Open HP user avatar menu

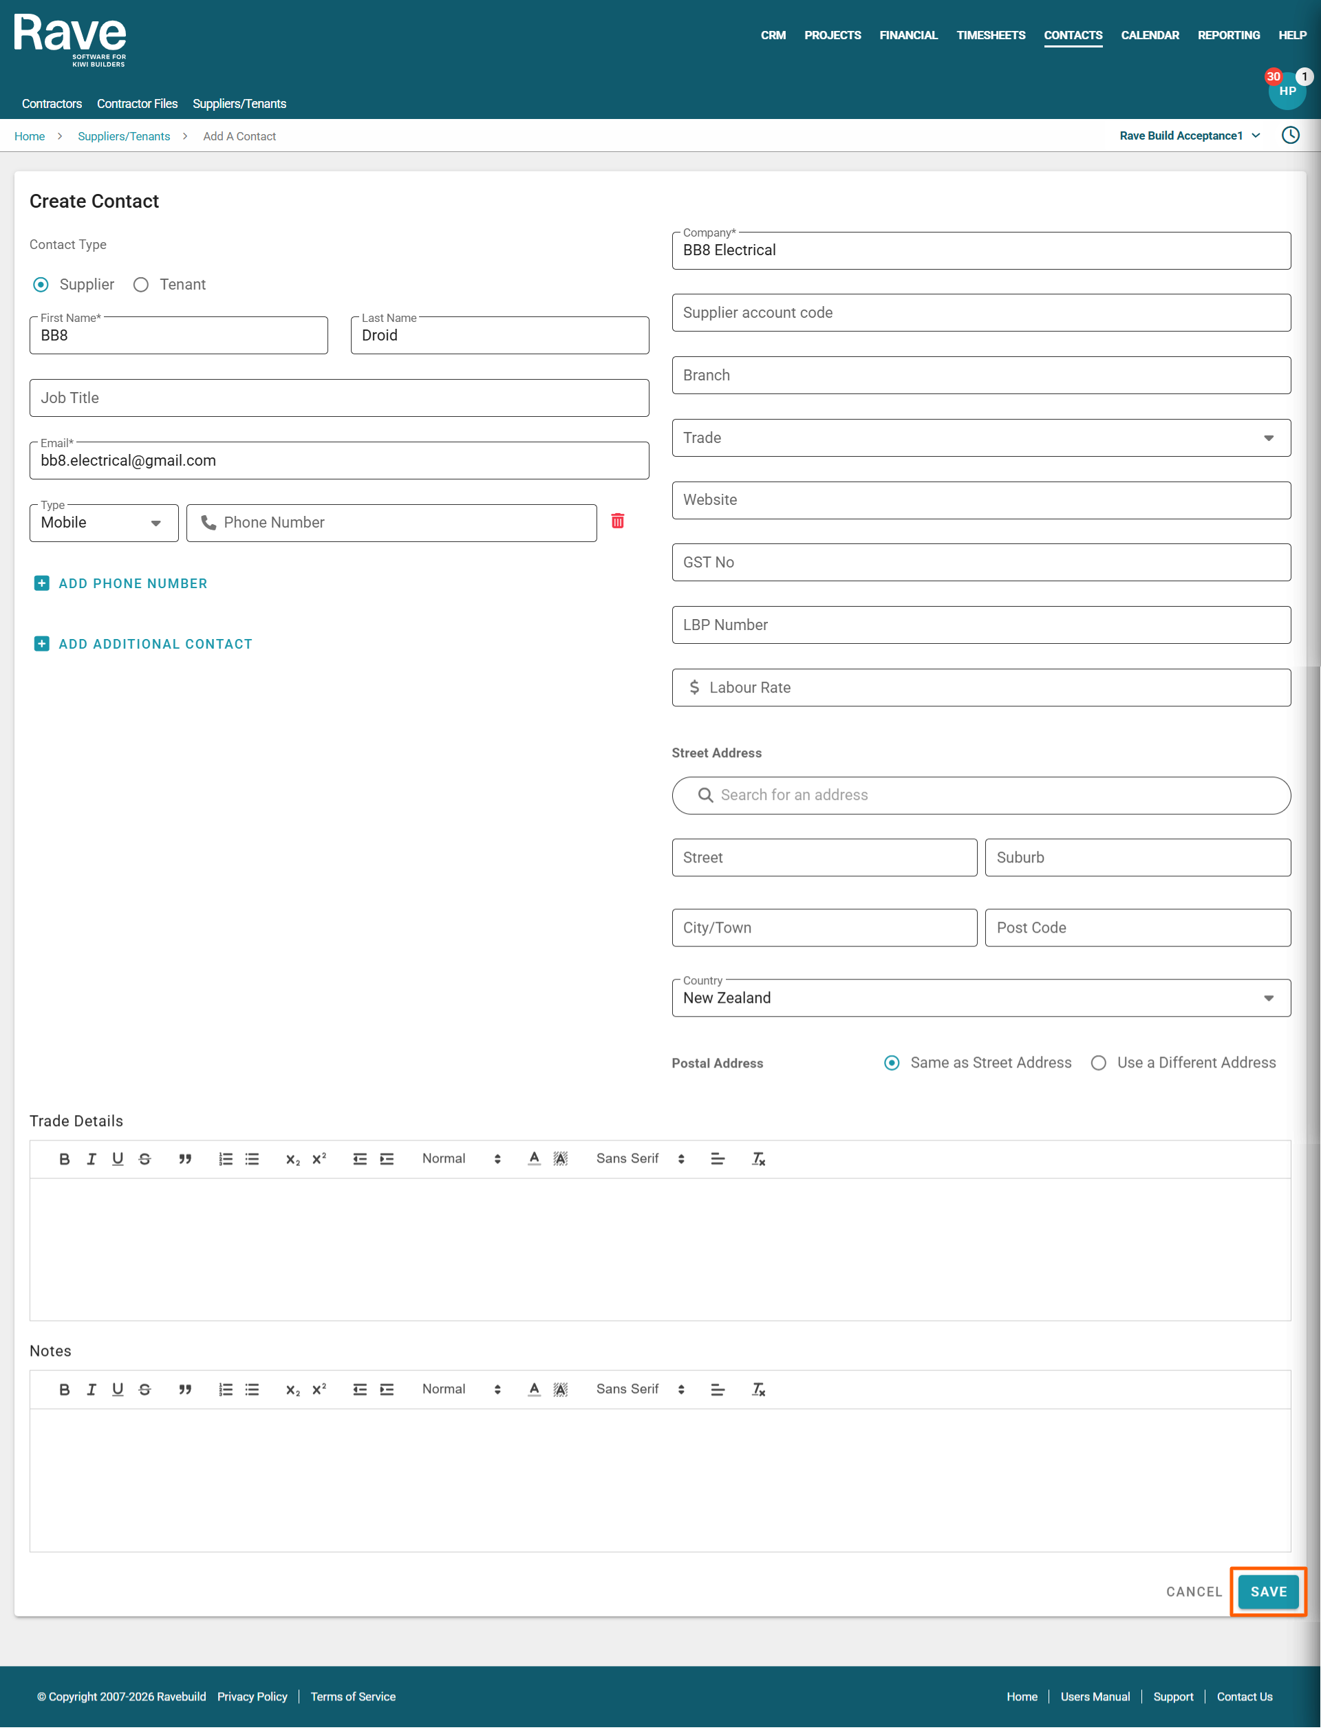[x=1287, y=91]
